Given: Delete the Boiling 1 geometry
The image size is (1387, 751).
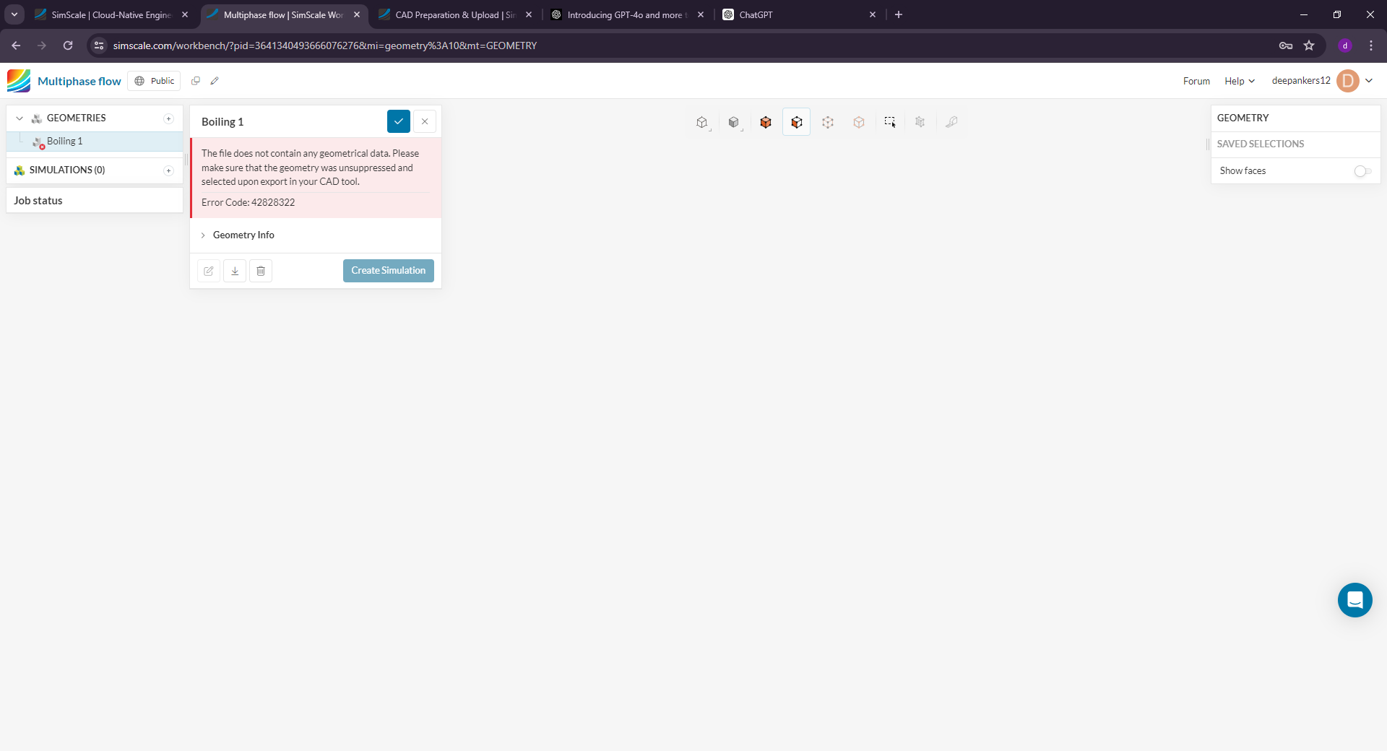Looking at the screenshot, I should (261, 271).
